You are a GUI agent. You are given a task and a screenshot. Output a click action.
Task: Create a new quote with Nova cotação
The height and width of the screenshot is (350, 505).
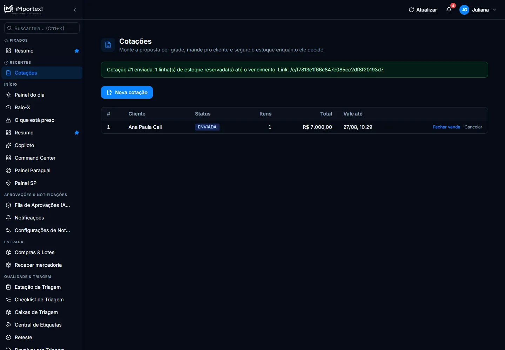tap(127, 92)
